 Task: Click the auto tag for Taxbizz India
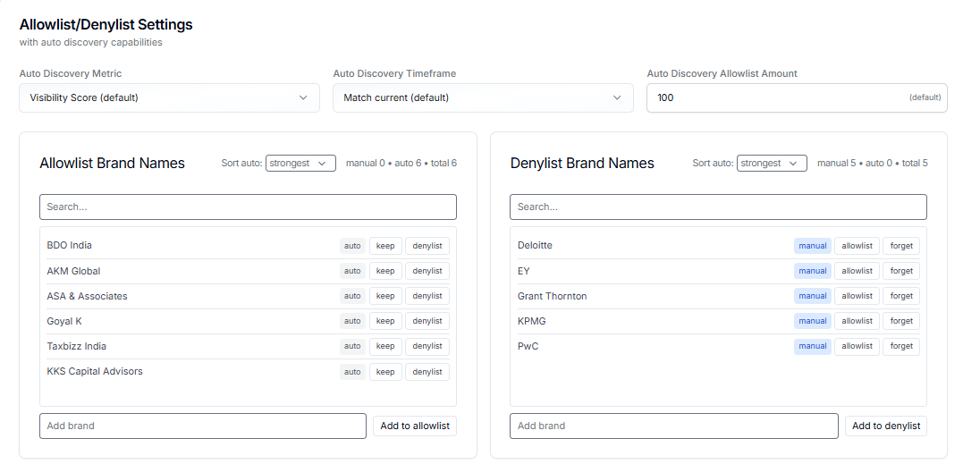pyautogui.click(x=352, y=346)
